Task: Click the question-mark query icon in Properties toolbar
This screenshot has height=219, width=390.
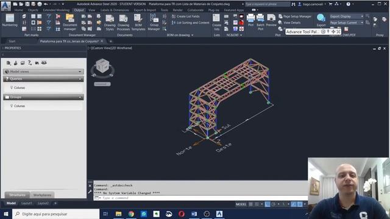Action: pos(30,63)
